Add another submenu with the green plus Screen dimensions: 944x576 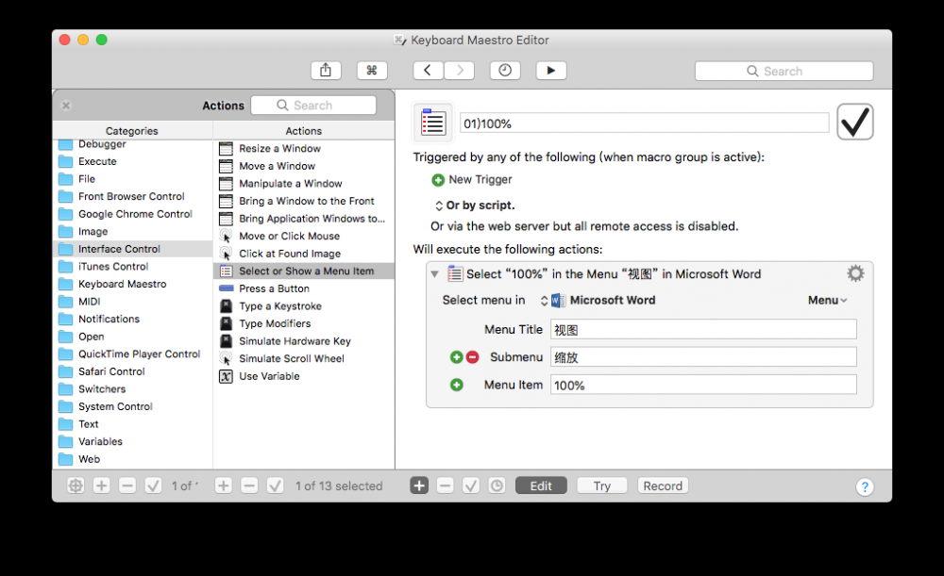457,356
